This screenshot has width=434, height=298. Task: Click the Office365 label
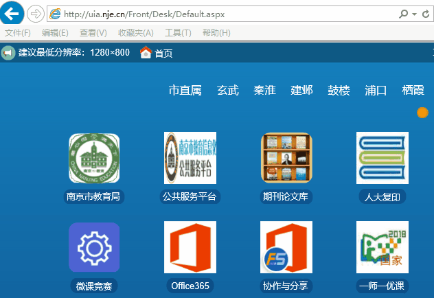[x=190, y=286]
